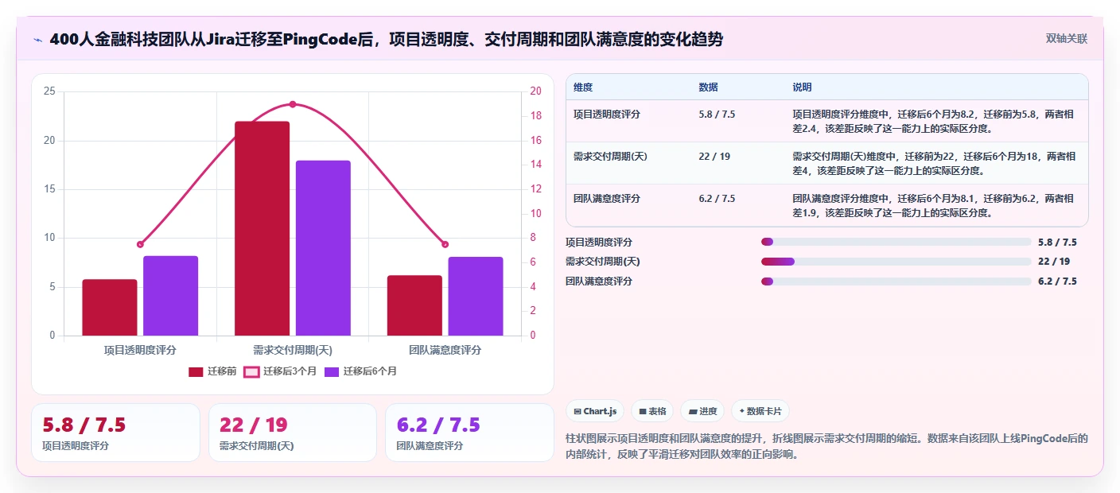Screen dimensions: 1120x493
Task: Click the 项目透明度评分 progress bar
Action: tap(896, 242)
